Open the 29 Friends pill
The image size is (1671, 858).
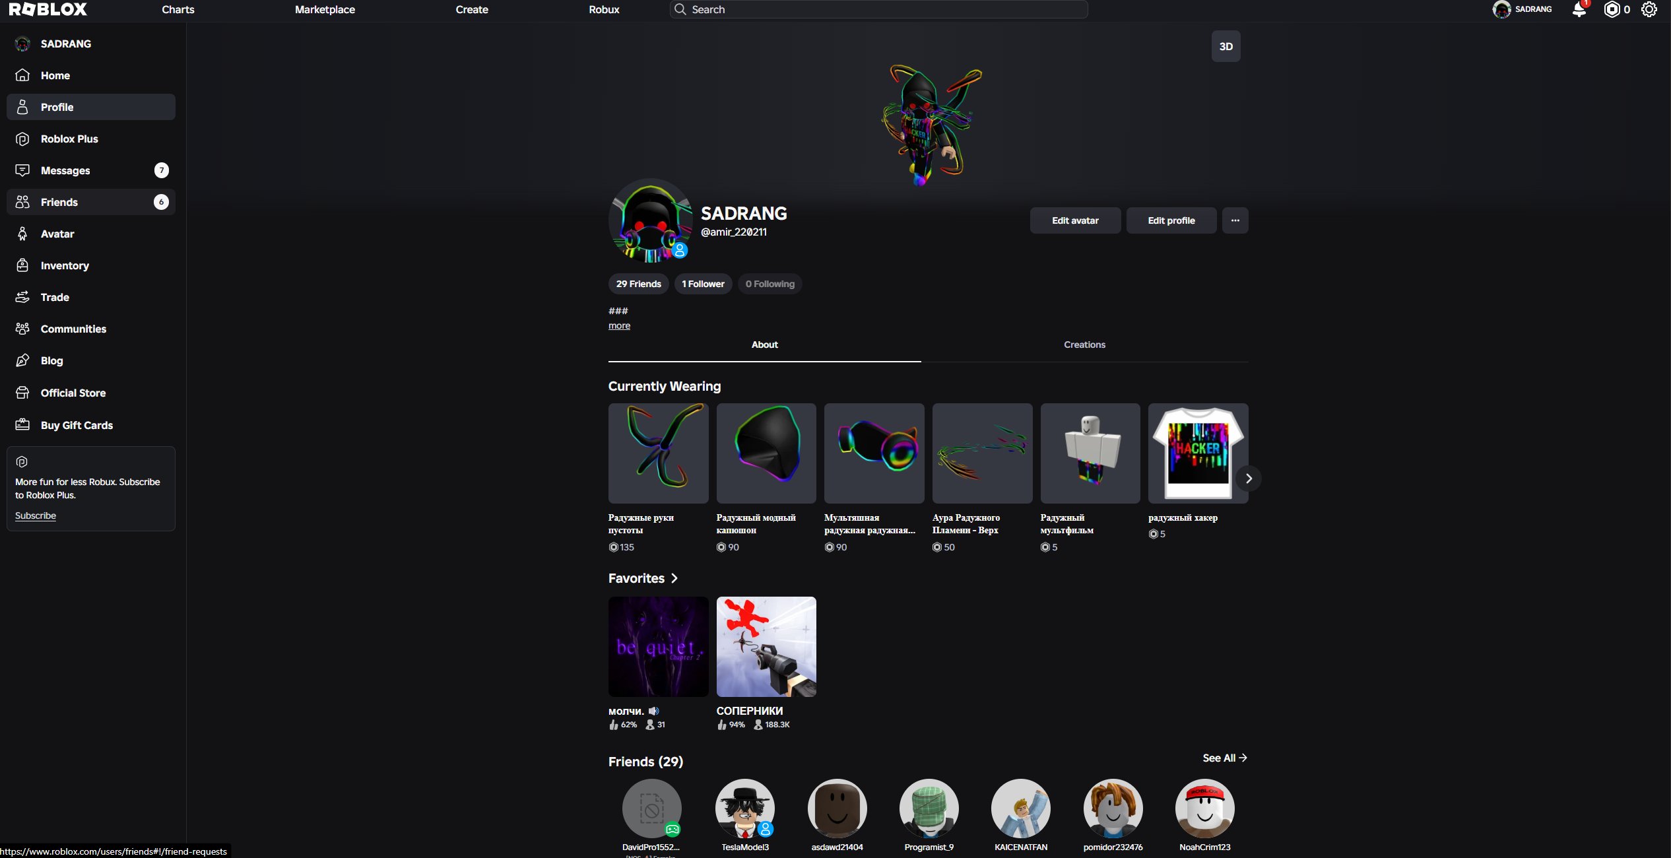638,284
